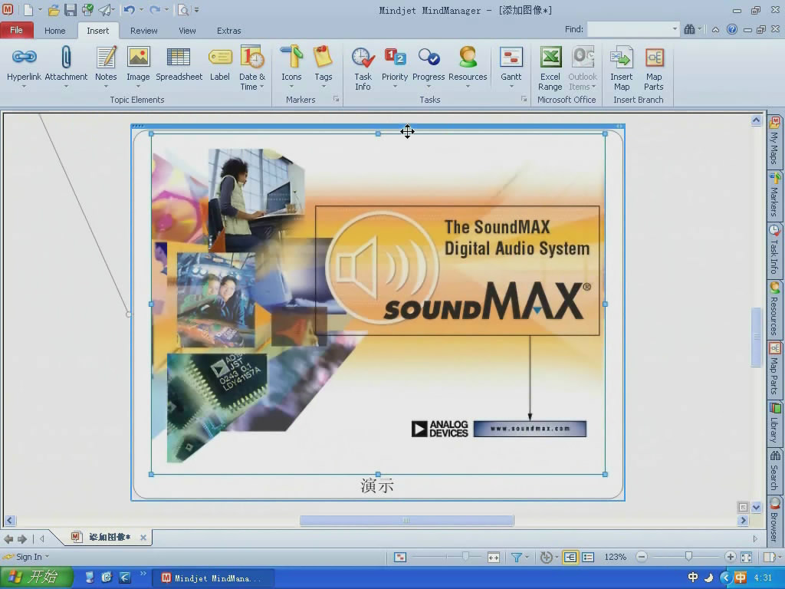Click the horizontal scrollbar thumb
Image resolution: width=785 pixels, height=589 pixels.
(406, 521)
